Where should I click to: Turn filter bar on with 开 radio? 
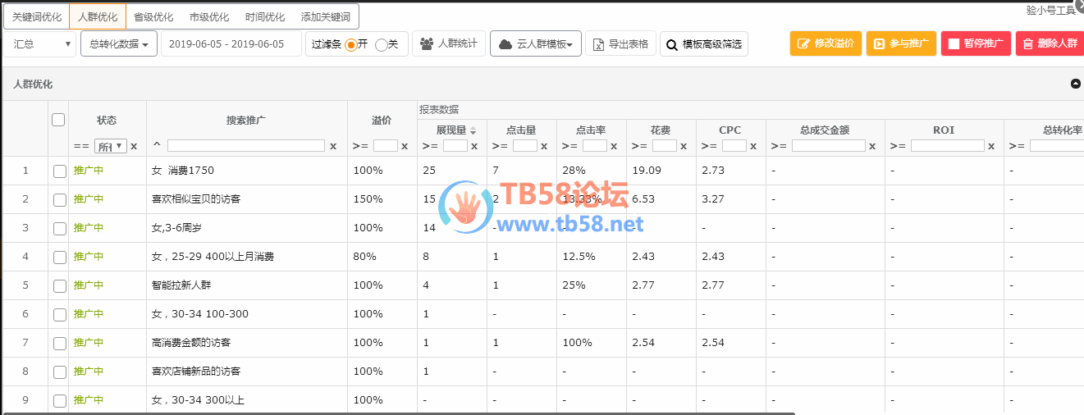[x=350, y=44]
